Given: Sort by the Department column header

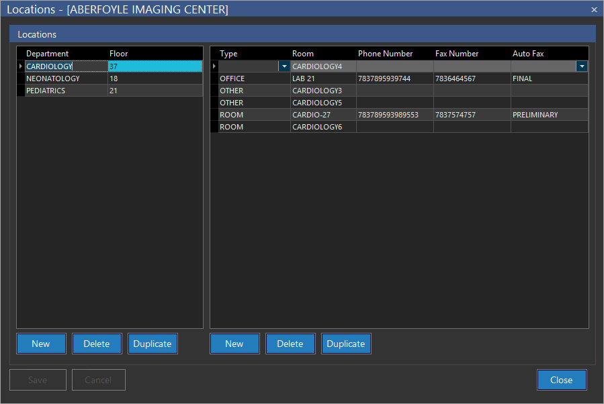Looking at the screenshot, I should click(48, 54).
